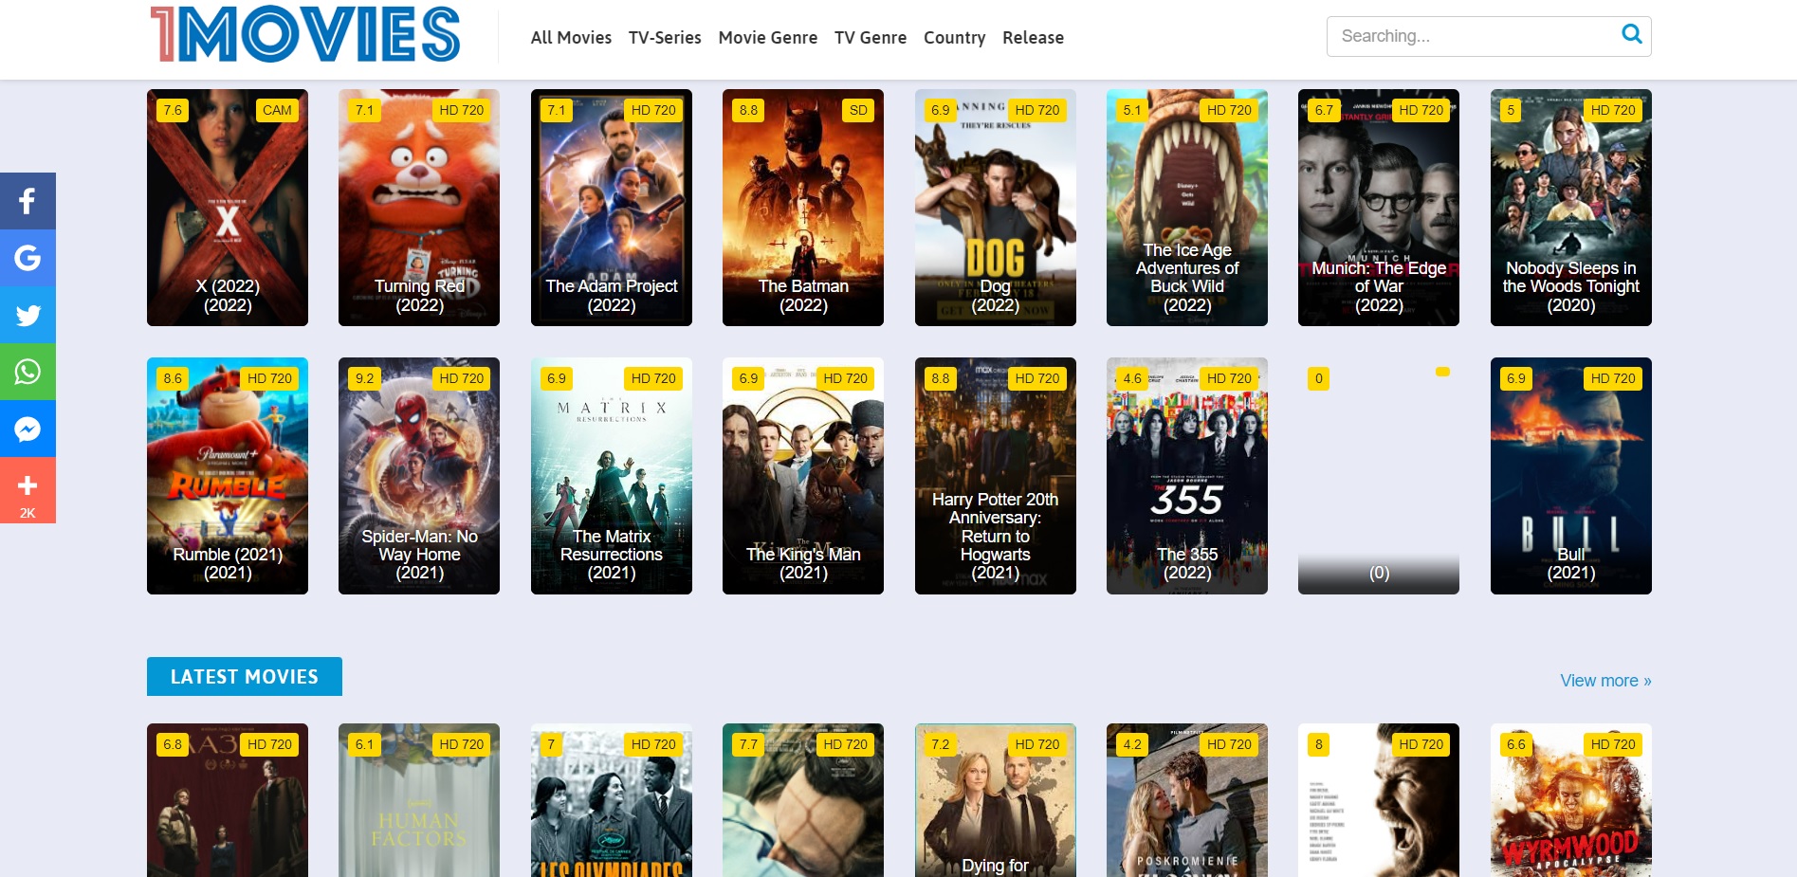Open Movie Genre menu

[x=767, y=38]
